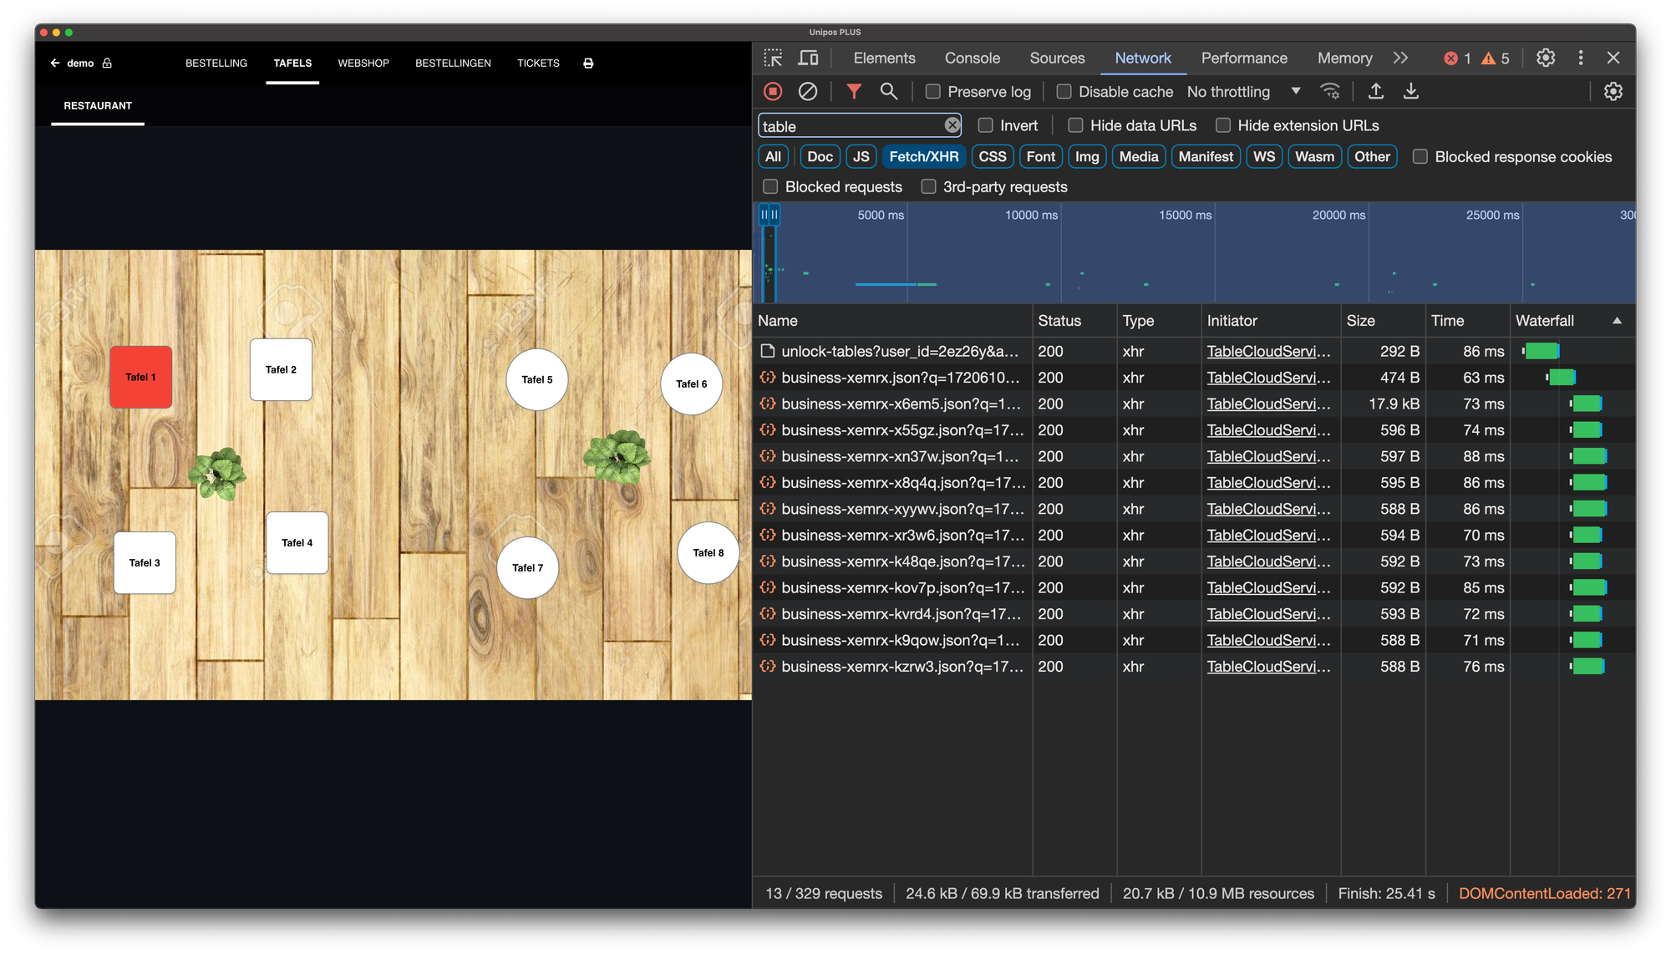Expand more DevTools tabs chevron
This screenshot has height=955, width=1671.
click(x=1400, y=58)
